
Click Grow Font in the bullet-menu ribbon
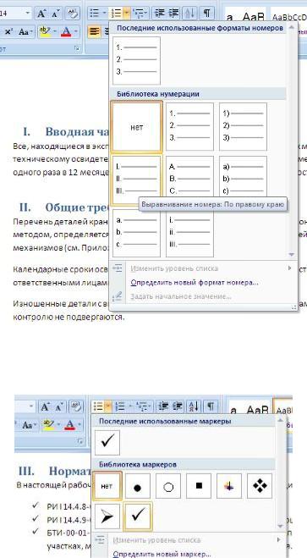click(45, 406)
